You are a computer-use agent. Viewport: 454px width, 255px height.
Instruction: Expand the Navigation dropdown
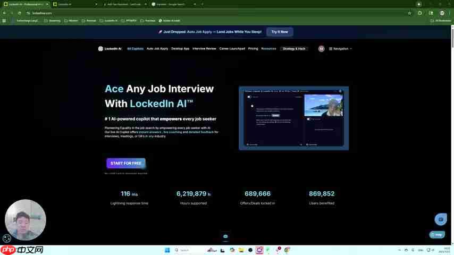pyautogui.click(x=340, y=49)
